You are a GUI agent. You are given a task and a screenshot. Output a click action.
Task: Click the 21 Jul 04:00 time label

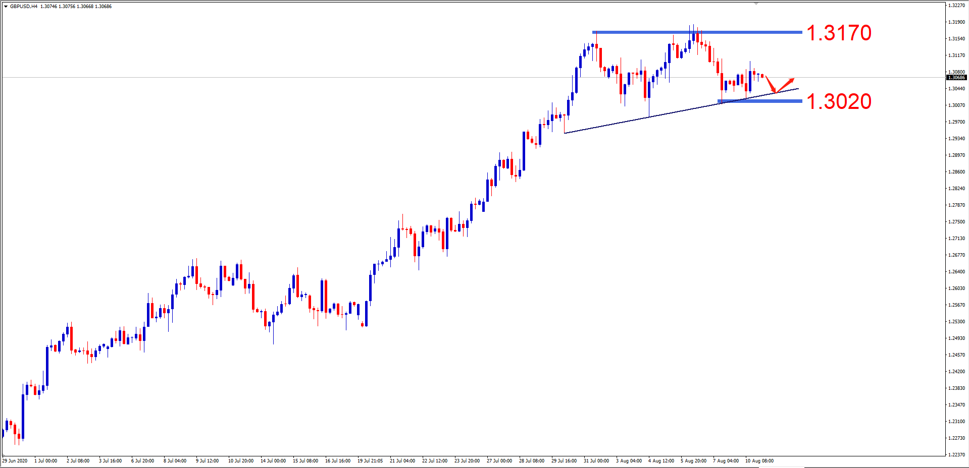click(x=402, y=460)
